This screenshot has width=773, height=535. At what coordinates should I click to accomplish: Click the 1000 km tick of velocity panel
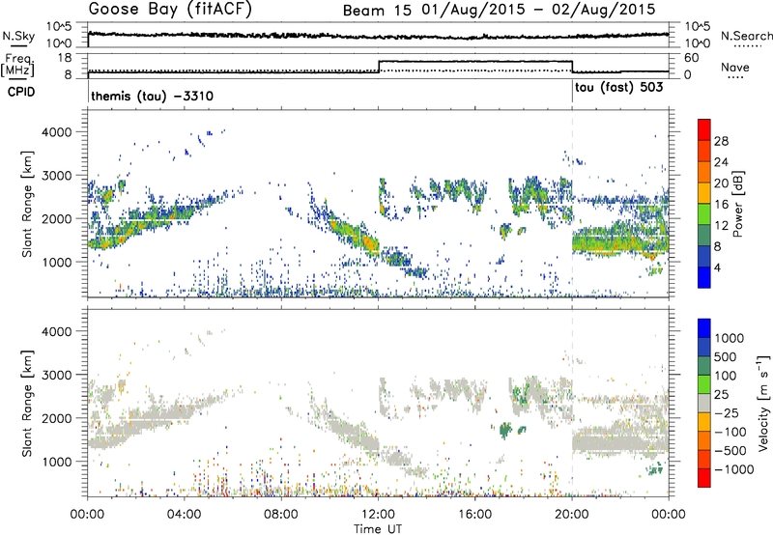56,462
